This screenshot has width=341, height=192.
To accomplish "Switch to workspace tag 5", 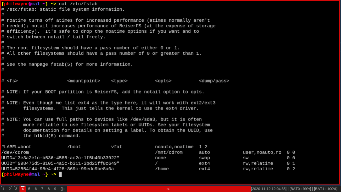I will coord(29,189).
